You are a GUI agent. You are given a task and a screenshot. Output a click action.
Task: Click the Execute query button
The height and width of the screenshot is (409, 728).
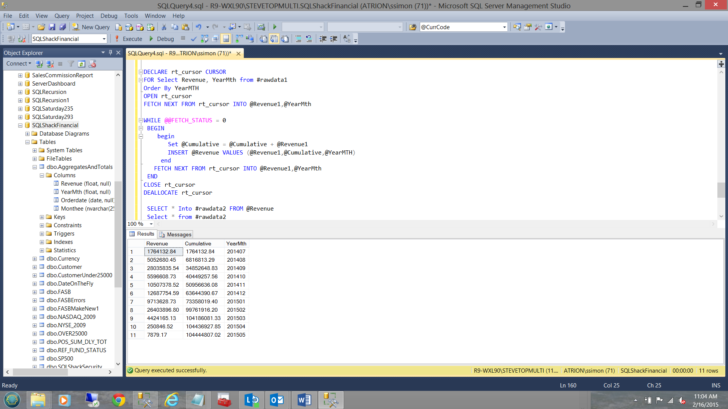(128, 39)
